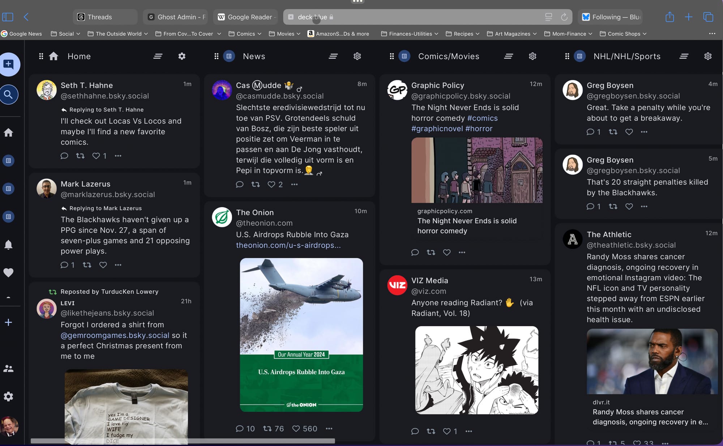Viewport: 723px width, 446px height.
Task: Open the Comics/Movies column settings gear
Action: (x=532, y=56)
